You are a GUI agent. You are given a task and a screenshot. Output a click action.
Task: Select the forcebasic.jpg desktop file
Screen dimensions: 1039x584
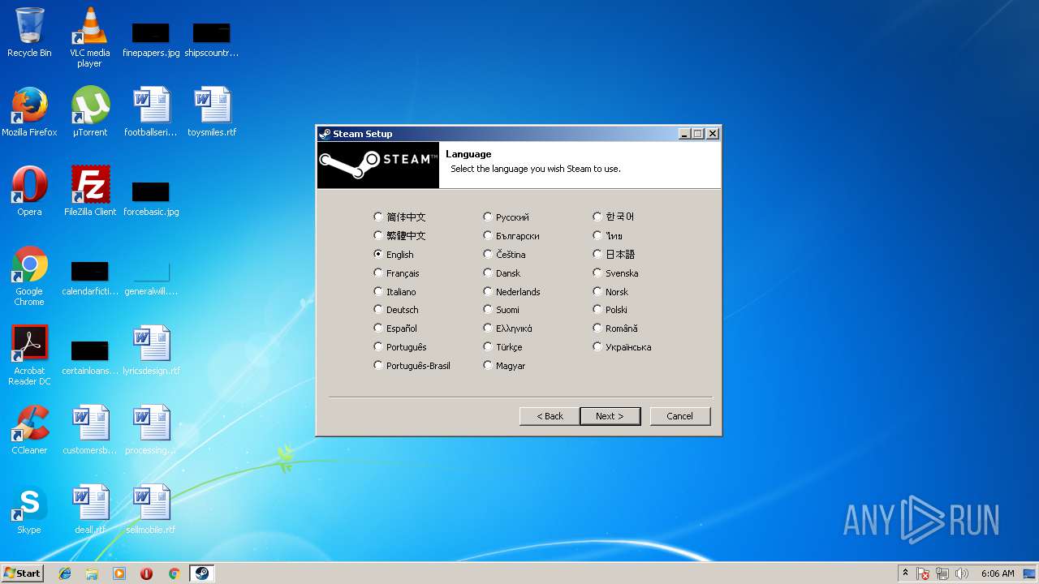pos(151,199)
